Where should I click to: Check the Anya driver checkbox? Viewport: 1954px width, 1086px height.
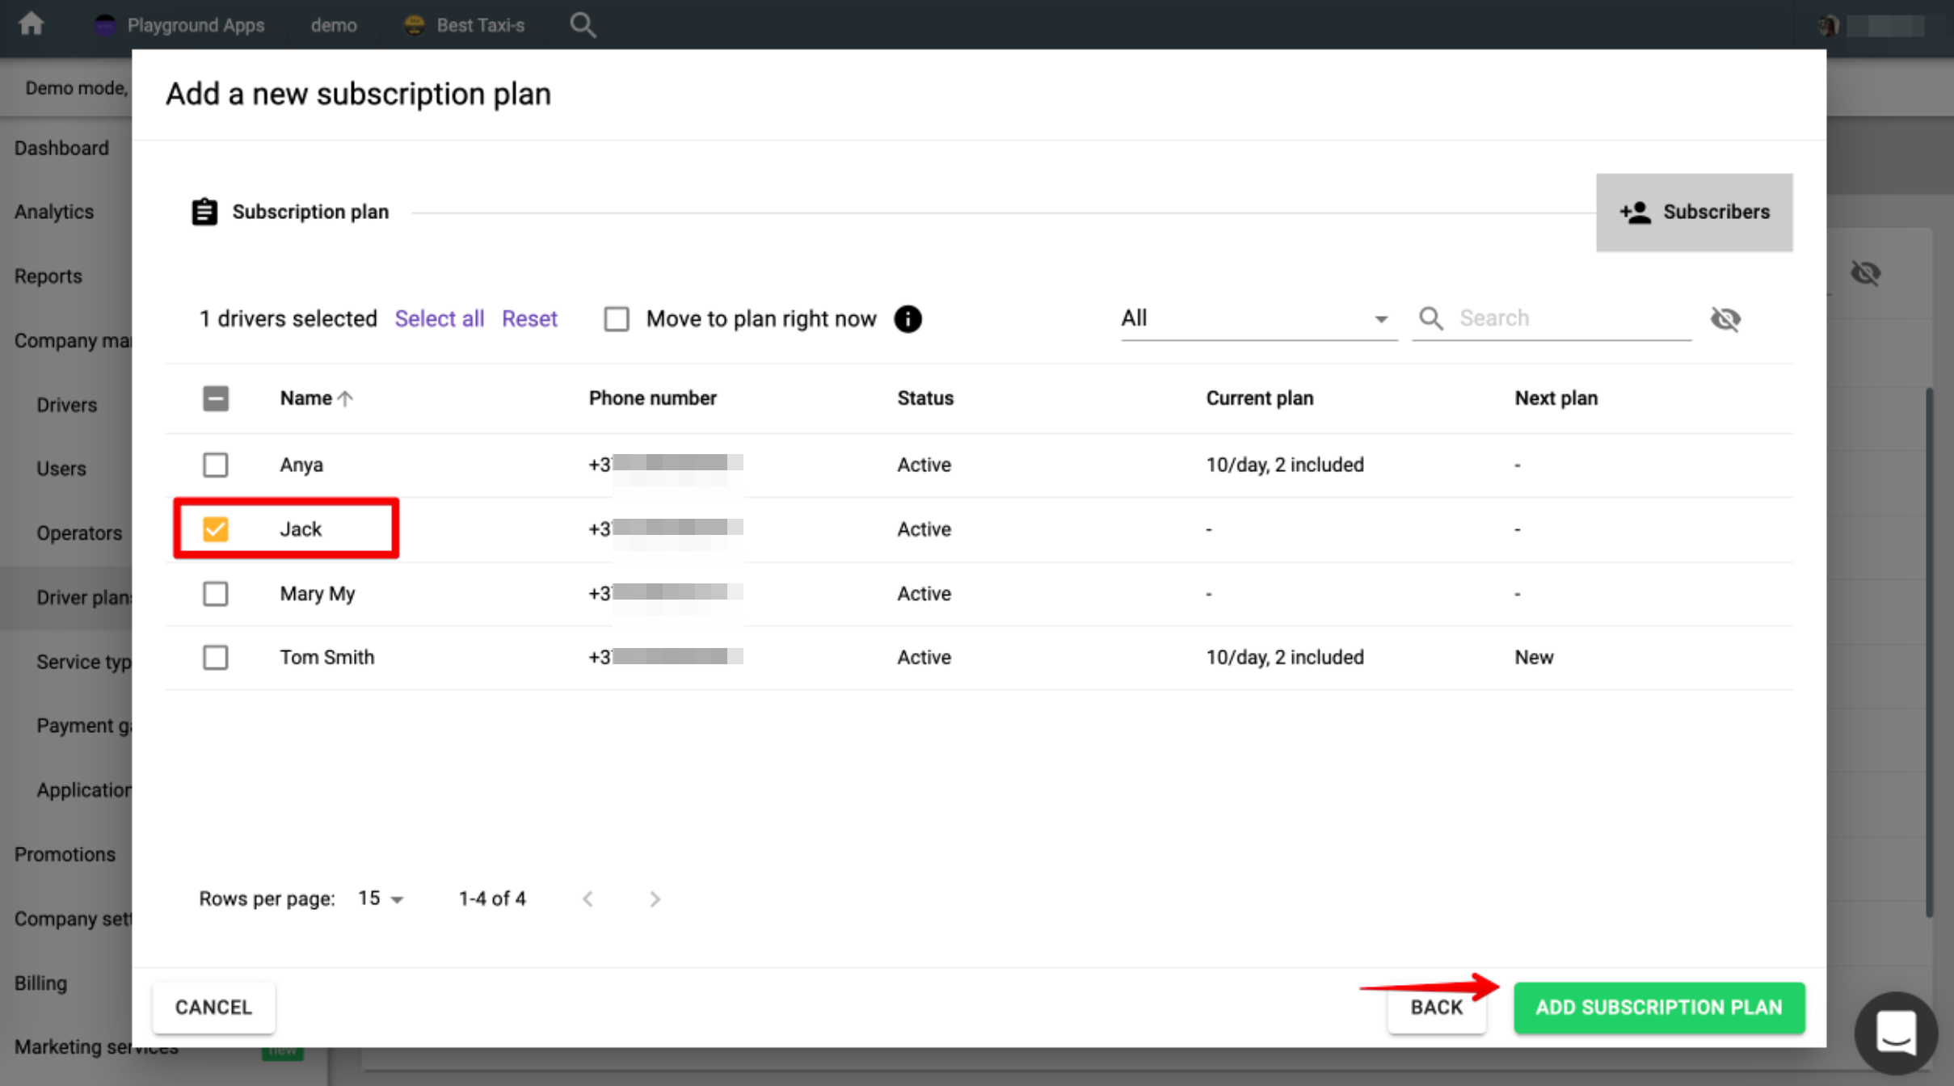[215, 465]
